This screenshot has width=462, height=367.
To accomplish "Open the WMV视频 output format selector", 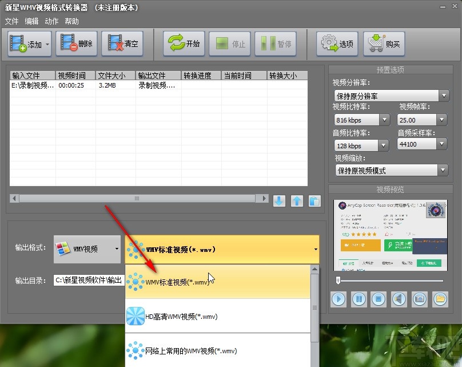I will (x=87, y=249).
